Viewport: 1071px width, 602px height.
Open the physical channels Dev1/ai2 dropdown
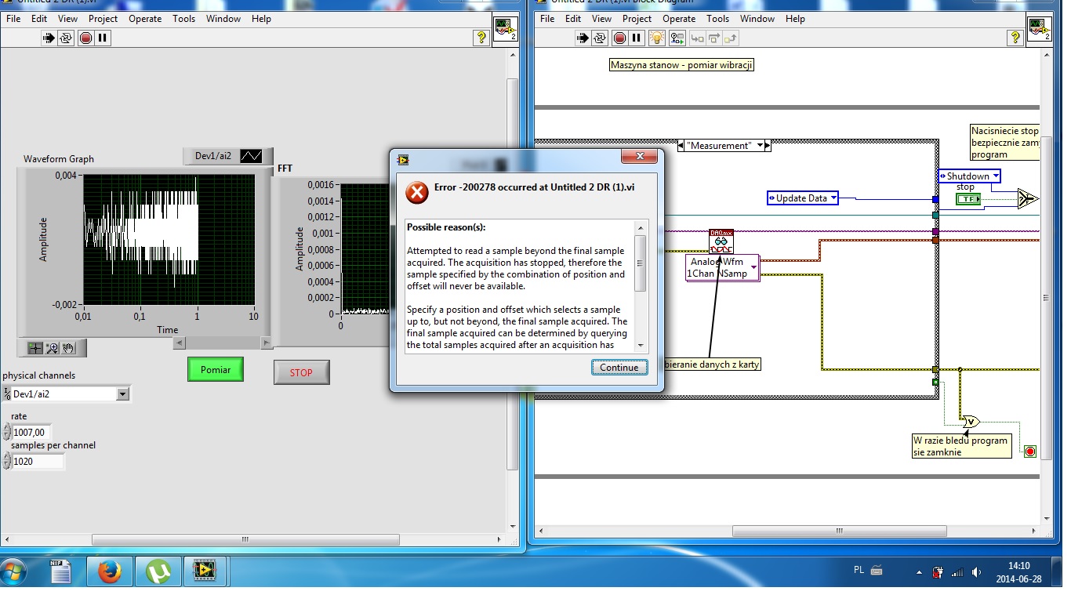[122, 394]
